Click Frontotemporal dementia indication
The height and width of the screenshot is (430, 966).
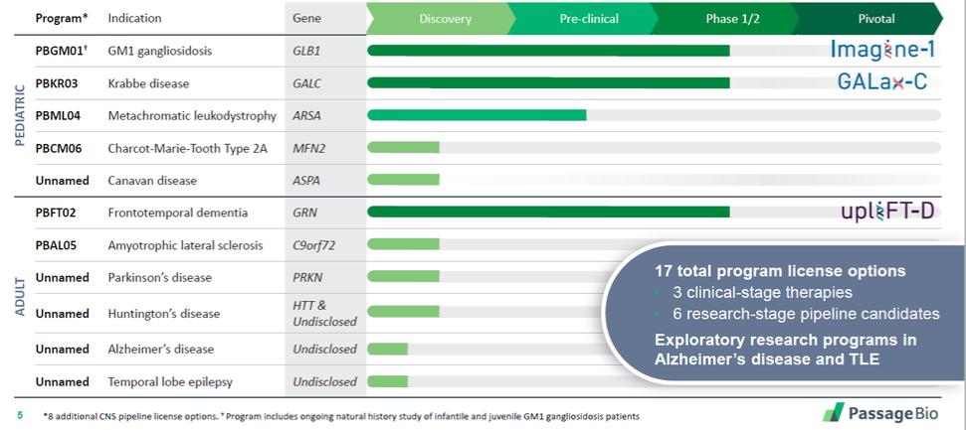[178, 213]
